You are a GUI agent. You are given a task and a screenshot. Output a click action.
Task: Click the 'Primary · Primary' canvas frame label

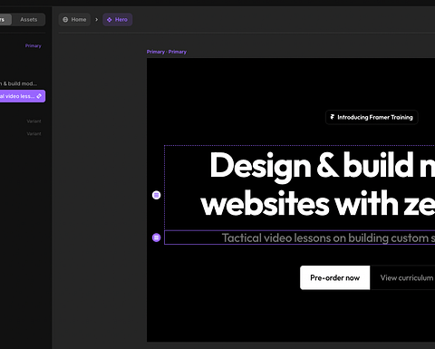pos(167,52)
